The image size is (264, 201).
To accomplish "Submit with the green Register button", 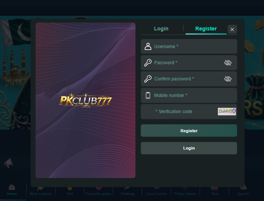I will [x=189, y=131].
